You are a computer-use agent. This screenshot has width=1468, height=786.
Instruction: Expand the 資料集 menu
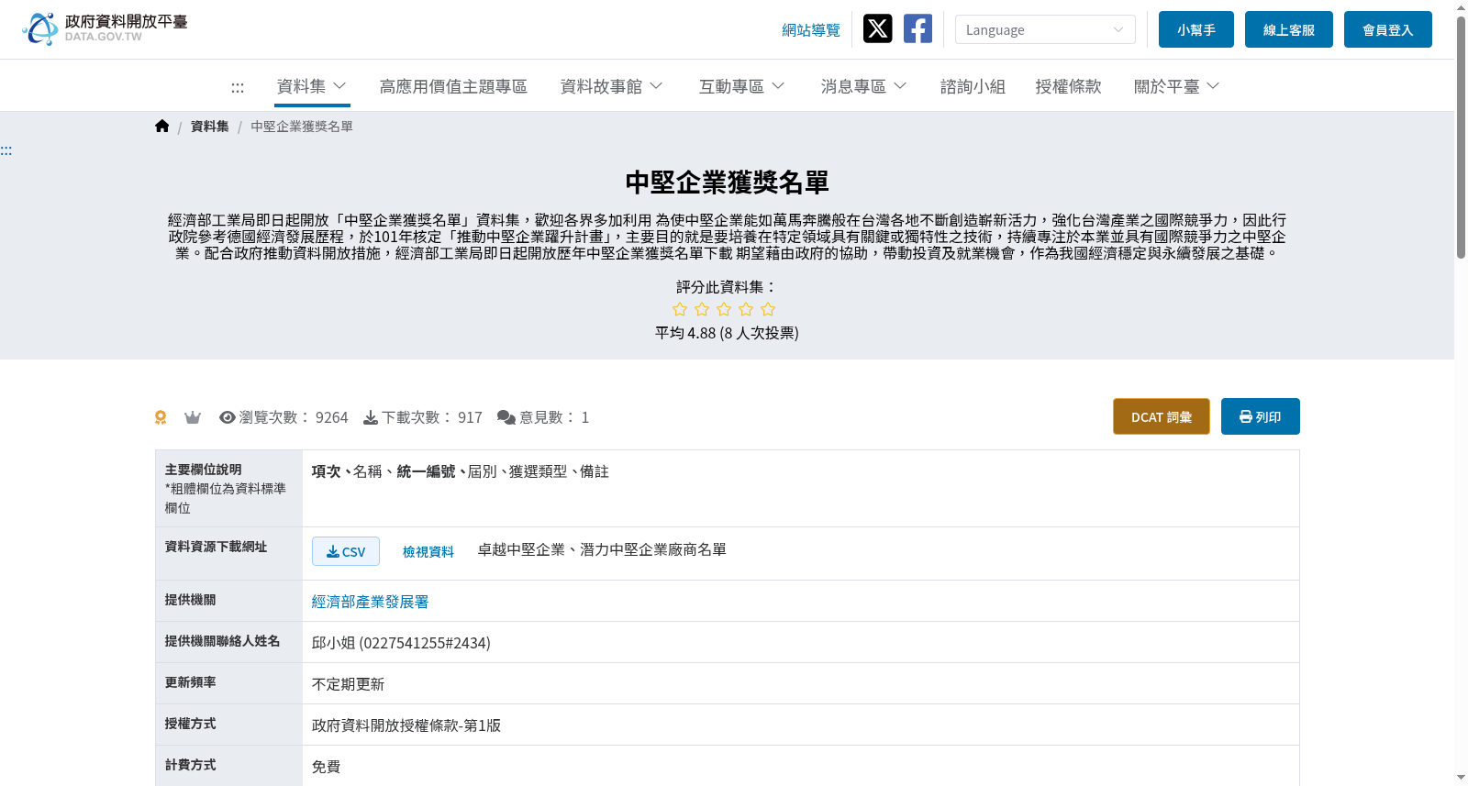pos(312,86)
